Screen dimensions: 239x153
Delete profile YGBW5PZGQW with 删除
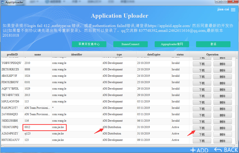click(222, 64)
